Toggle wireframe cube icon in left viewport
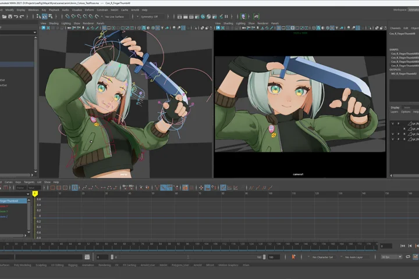 coord(139,28)
